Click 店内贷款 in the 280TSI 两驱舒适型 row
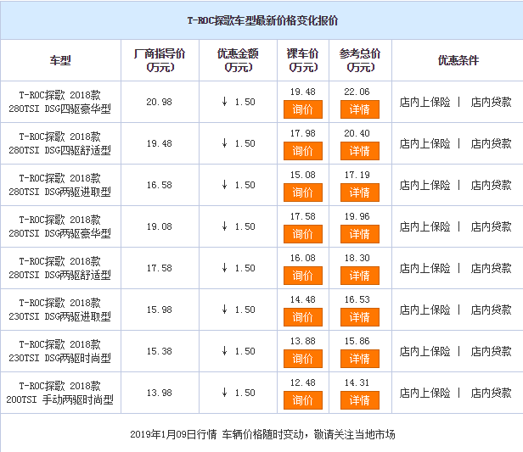 [x=491, y=268]
